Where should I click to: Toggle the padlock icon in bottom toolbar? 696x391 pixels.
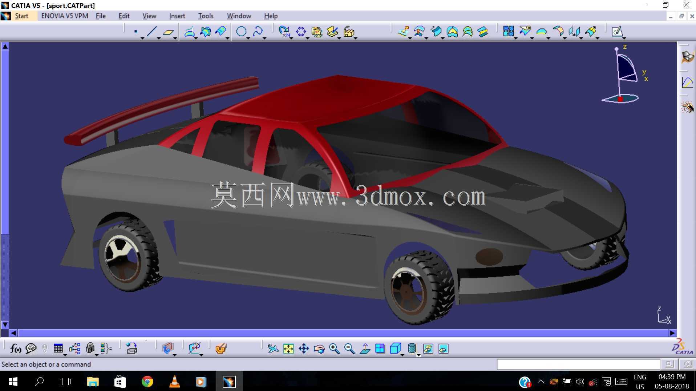[90, 348]
